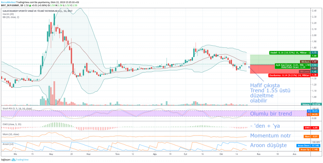Click the 'Haz' label on time axis
This screenshot has height=163, width=323.
88,154
